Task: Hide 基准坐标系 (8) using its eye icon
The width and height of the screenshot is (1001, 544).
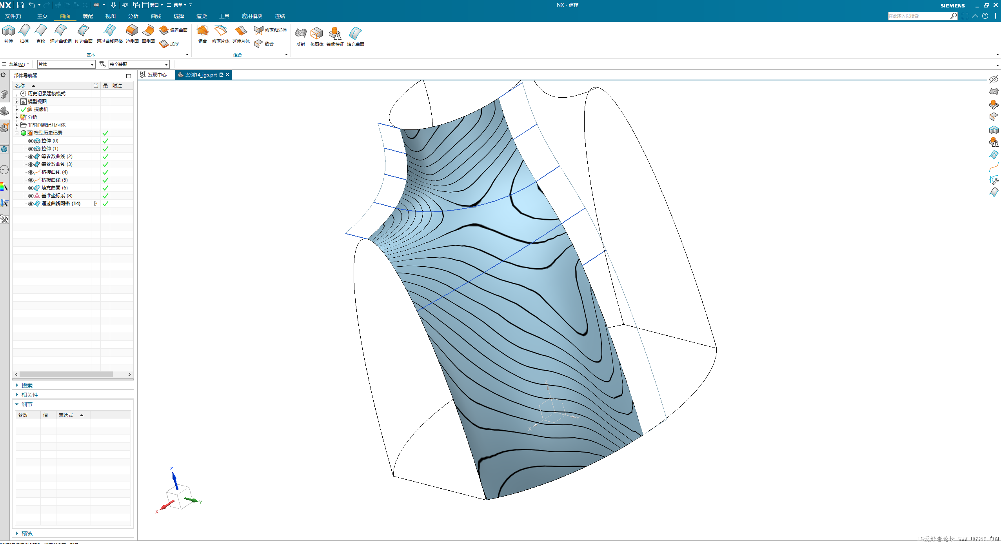Action: pos(31,196)
